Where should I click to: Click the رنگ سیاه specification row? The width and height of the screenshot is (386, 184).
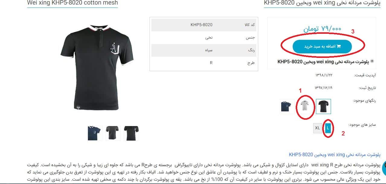[x=204, y=50]
